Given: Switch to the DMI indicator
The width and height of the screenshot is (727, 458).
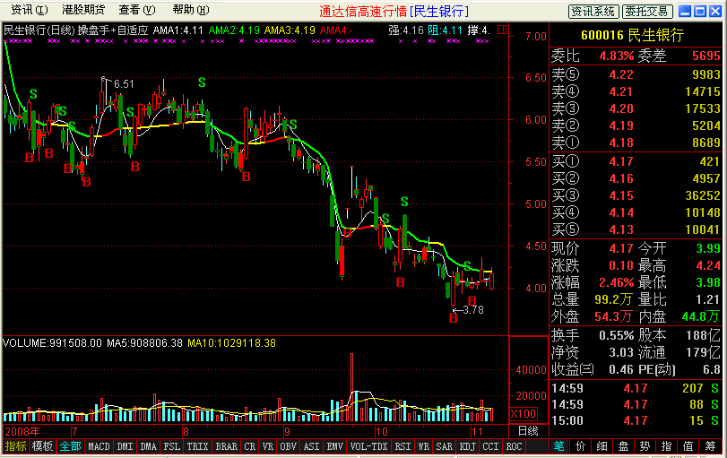Looking at the screenshot, I should (x=125, y=446).
